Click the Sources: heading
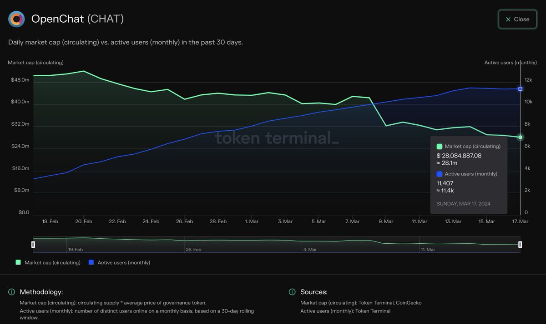Image resolution: width=546 pixels, height=324 pixels. click(314, 292)
